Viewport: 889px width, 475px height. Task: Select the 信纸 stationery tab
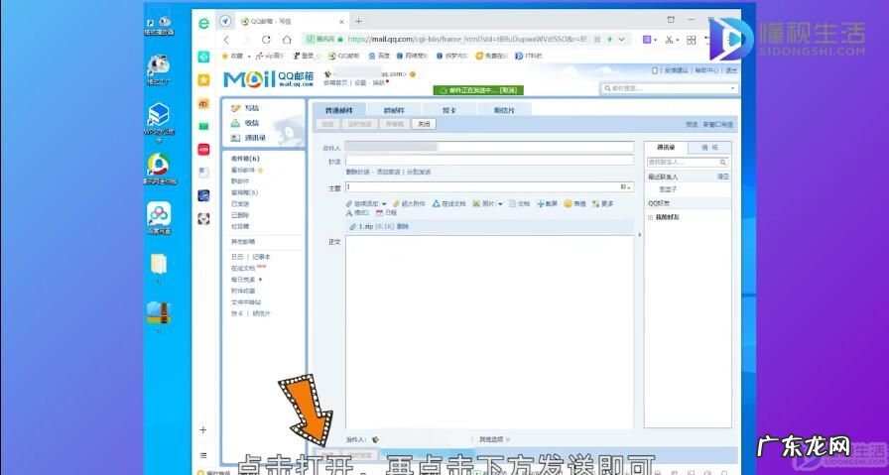[x=709, y=148]
